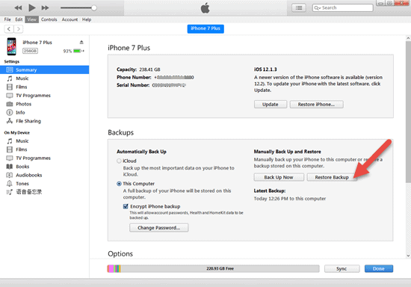This screenshot has width=411, height=287.
Task: Click the scrollbar up arrow
Action: point(408,38)
